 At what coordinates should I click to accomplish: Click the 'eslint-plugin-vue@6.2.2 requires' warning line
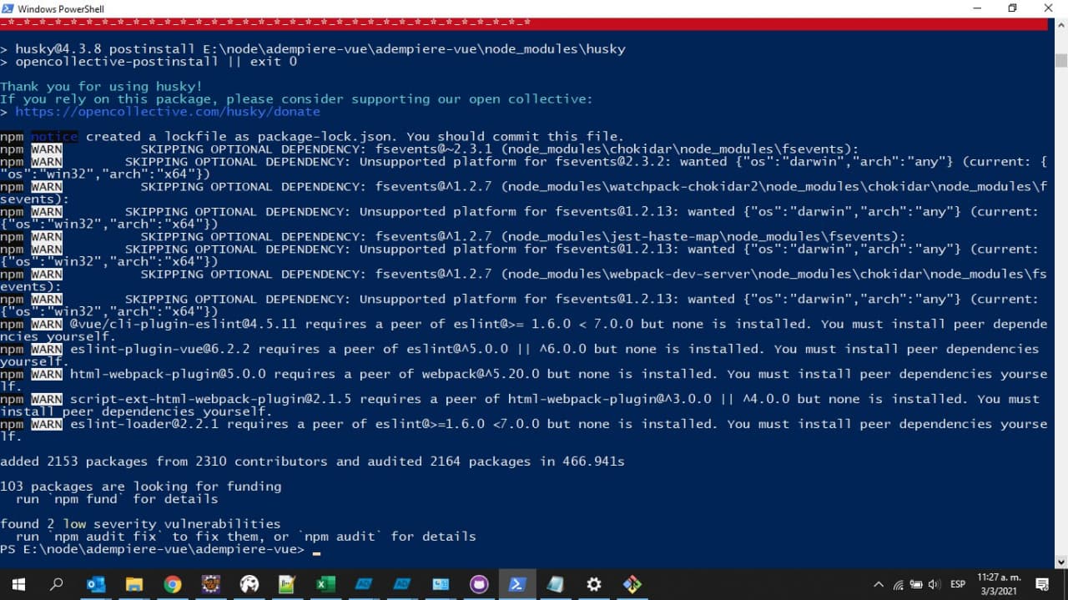coord(520,355)
